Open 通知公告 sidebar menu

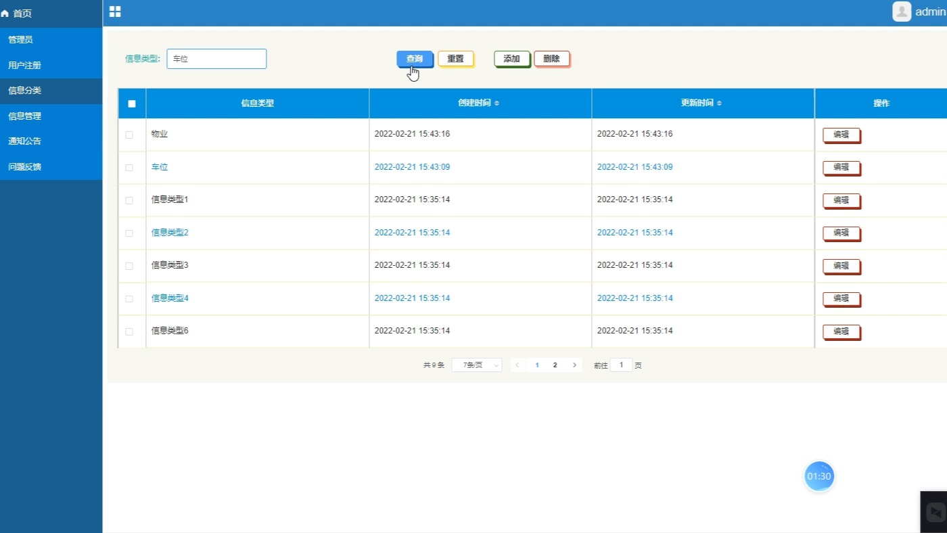tap(51, 141)
